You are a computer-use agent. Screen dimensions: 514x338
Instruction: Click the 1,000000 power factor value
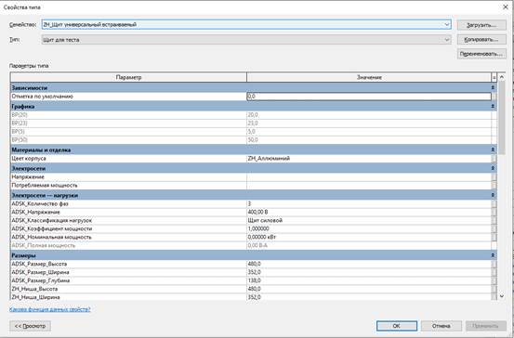369,228
